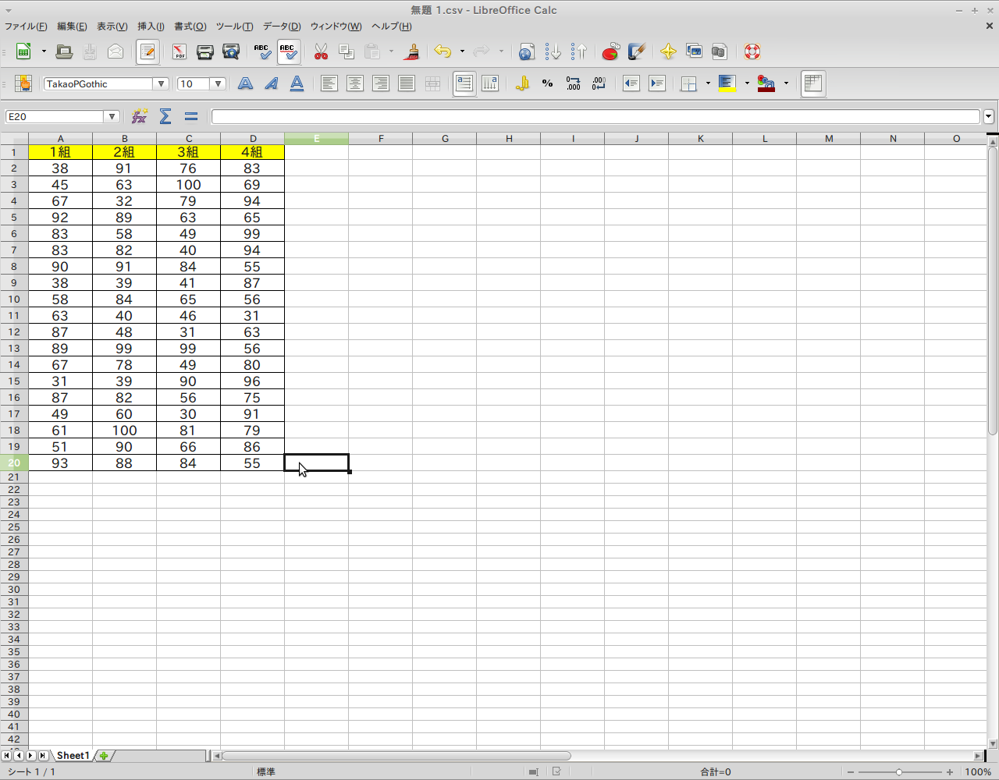Screen dimensions: 999x780
Task: Open the ファイル(F) menu
Action: (26, 27)
